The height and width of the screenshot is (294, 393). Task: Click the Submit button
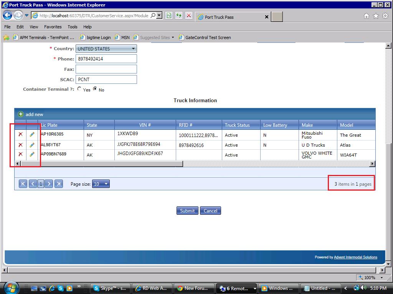[x=187, y=211]
